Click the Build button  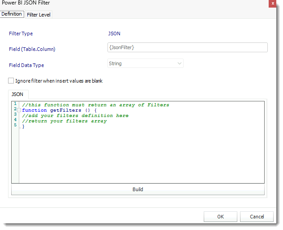(x=138, y=189)
